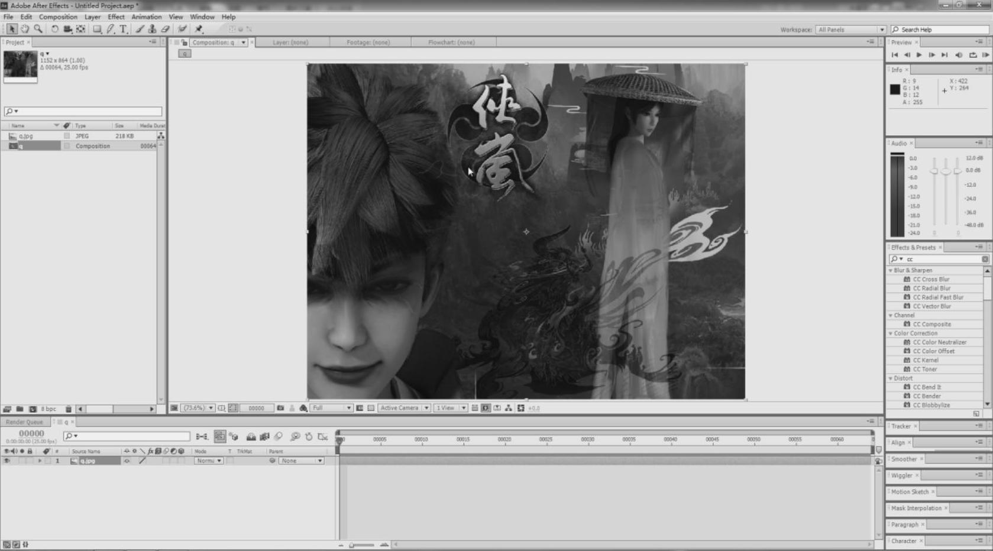993x551 pixels.
Task: Toggle video visibility for q.jpg layer
Action: (7, 461)
